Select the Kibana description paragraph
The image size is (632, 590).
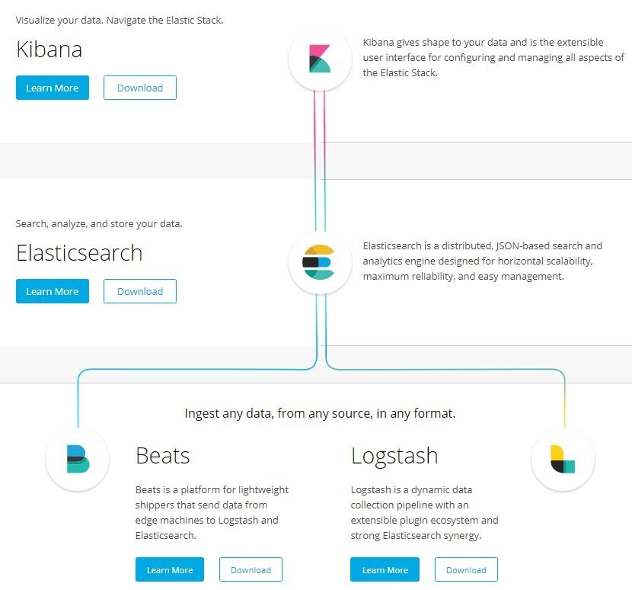(493, 58)
